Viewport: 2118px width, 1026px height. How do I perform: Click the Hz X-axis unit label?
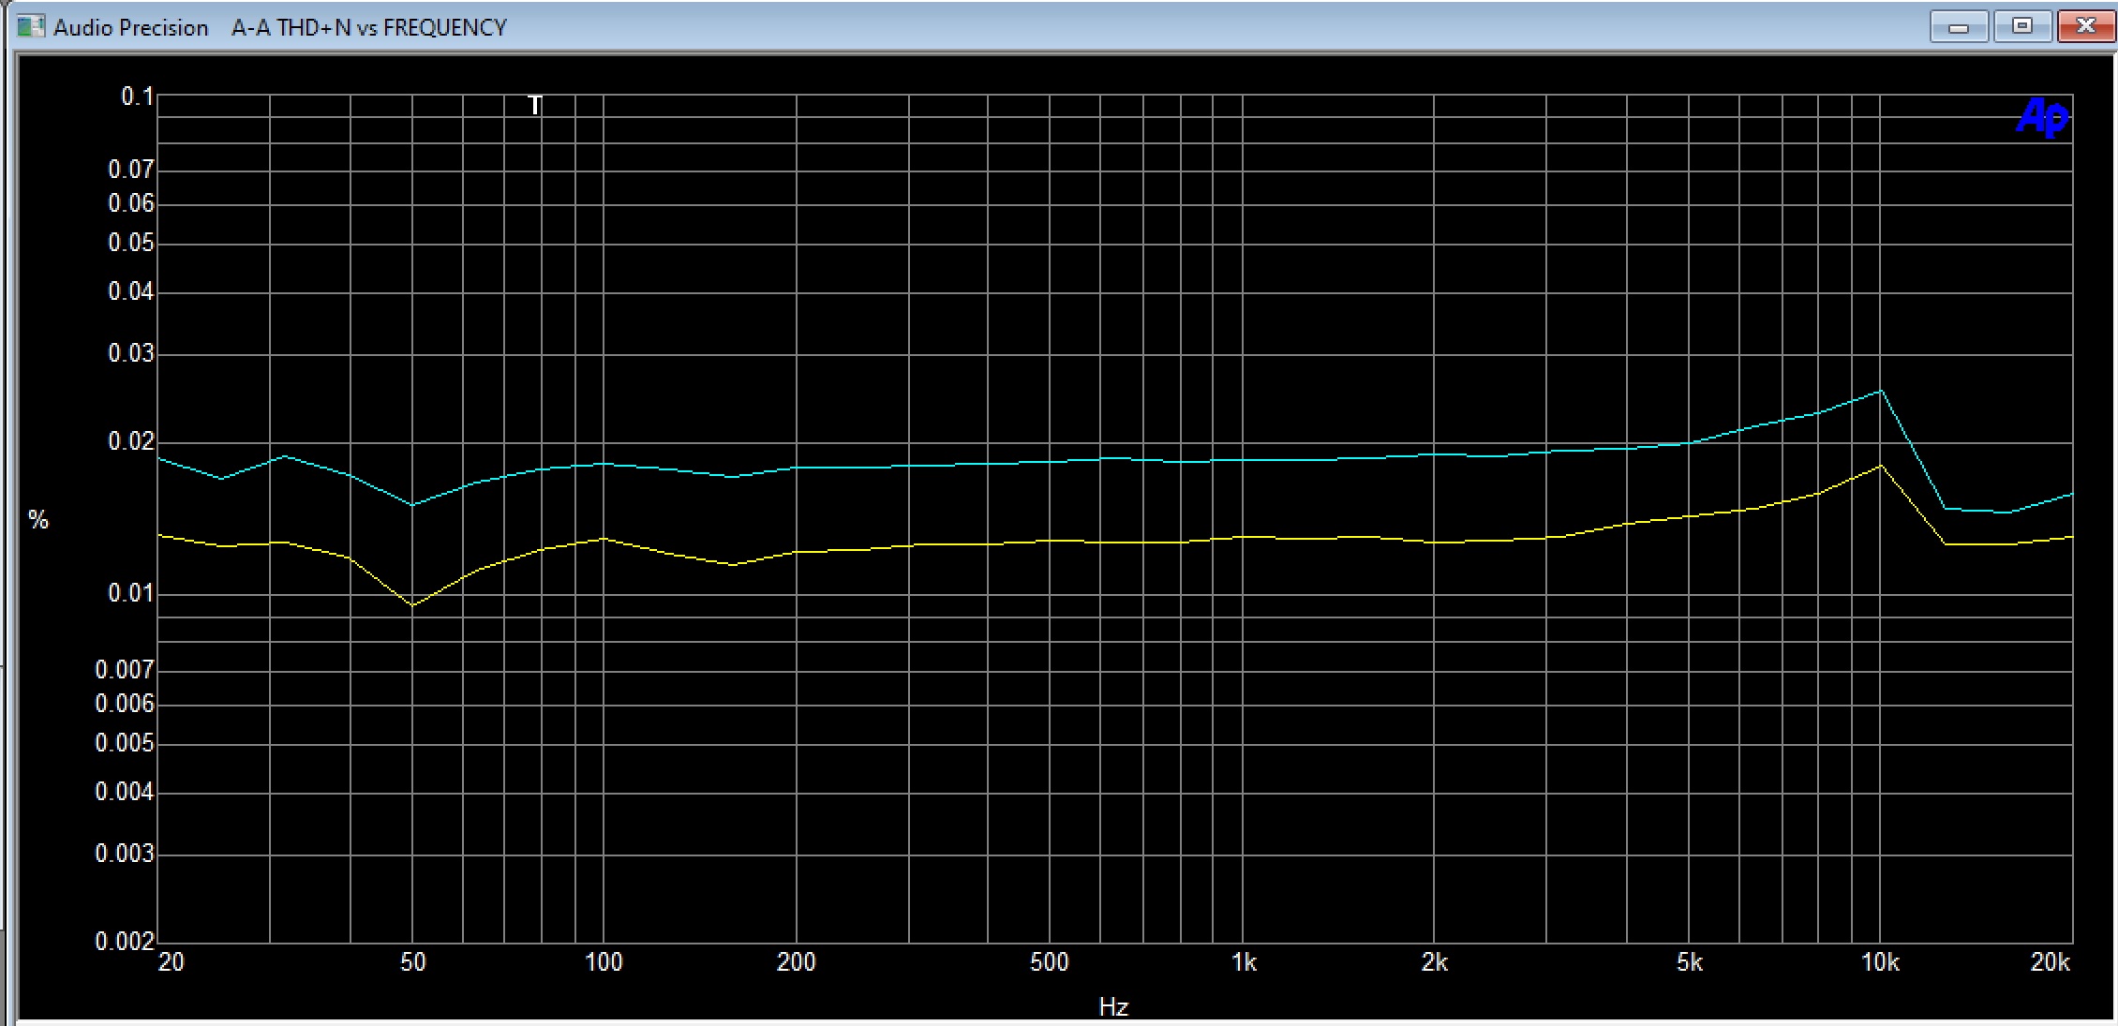pyautogui.click(x=1113, y=1007)
